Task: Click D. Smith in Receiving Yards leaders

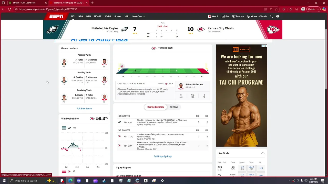Action: (79, 95)
